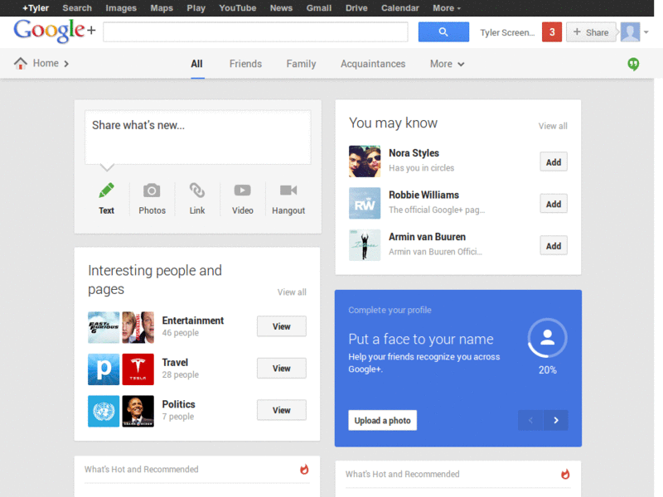
Task: Open Armin van Buuren profile thumbnail
Action: pos(365,245)
